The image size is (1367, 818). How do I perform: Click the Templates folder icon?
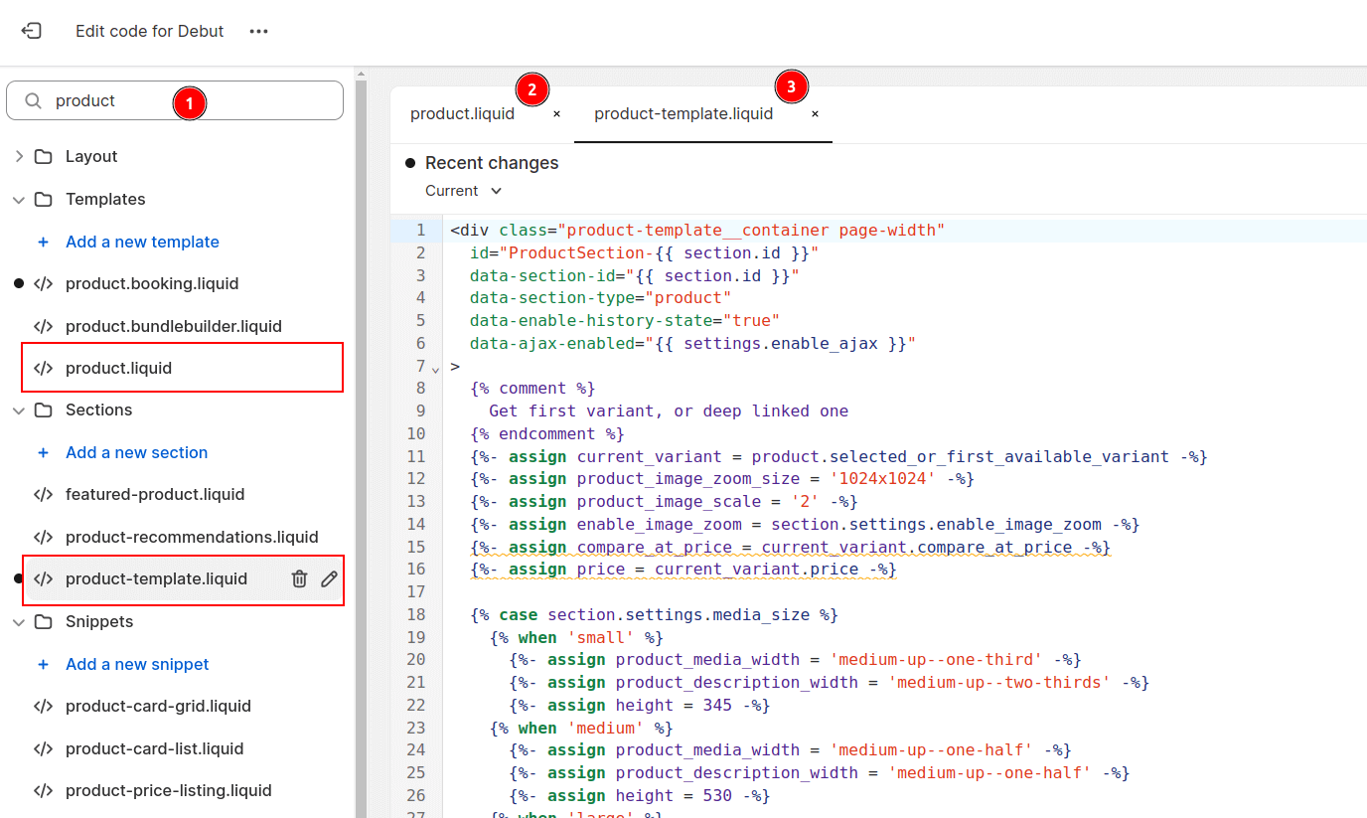tap(43, 199)
